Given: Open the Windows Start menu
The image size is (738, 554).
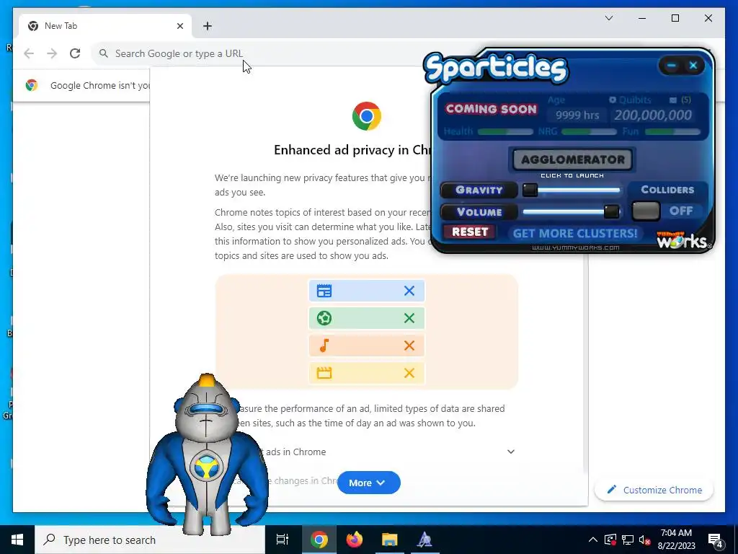Looking at the screenshot, I should (x=17, y=540).
